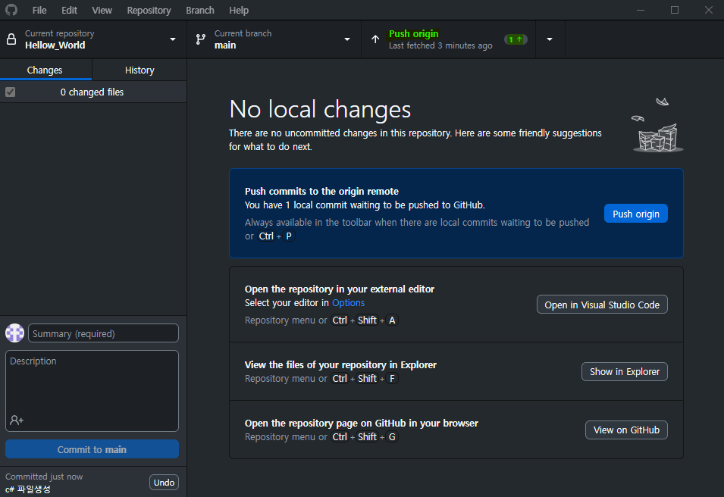Click the green 1 ahead commit badge
Viewport: 724px width, 497px height.
click(516, 39)
